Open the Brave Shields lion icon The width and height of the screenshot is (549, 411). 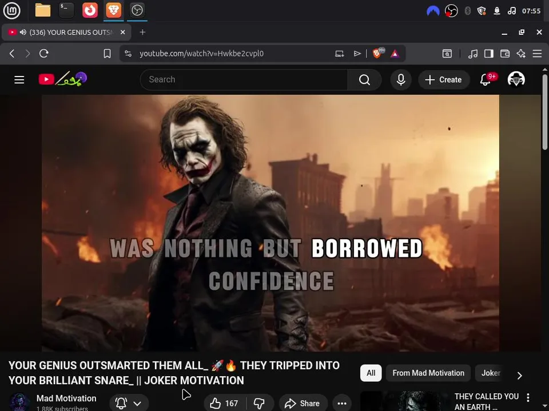[x=378, y=53]
